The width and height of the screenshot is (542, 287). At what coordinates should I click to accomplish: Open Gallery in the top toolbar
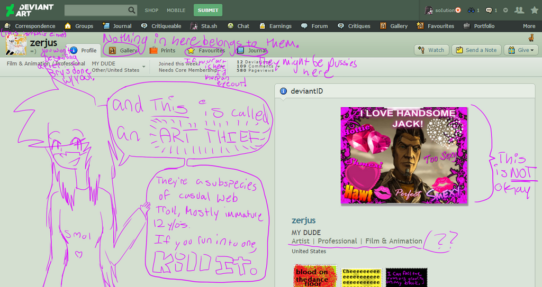pyautogui.click(x=394, y=26)
